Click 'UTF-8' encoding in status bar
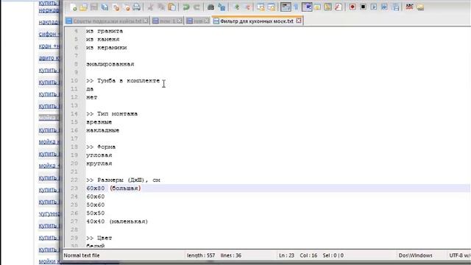The width and height of the screenshot is (471, 265). point(459,255)
